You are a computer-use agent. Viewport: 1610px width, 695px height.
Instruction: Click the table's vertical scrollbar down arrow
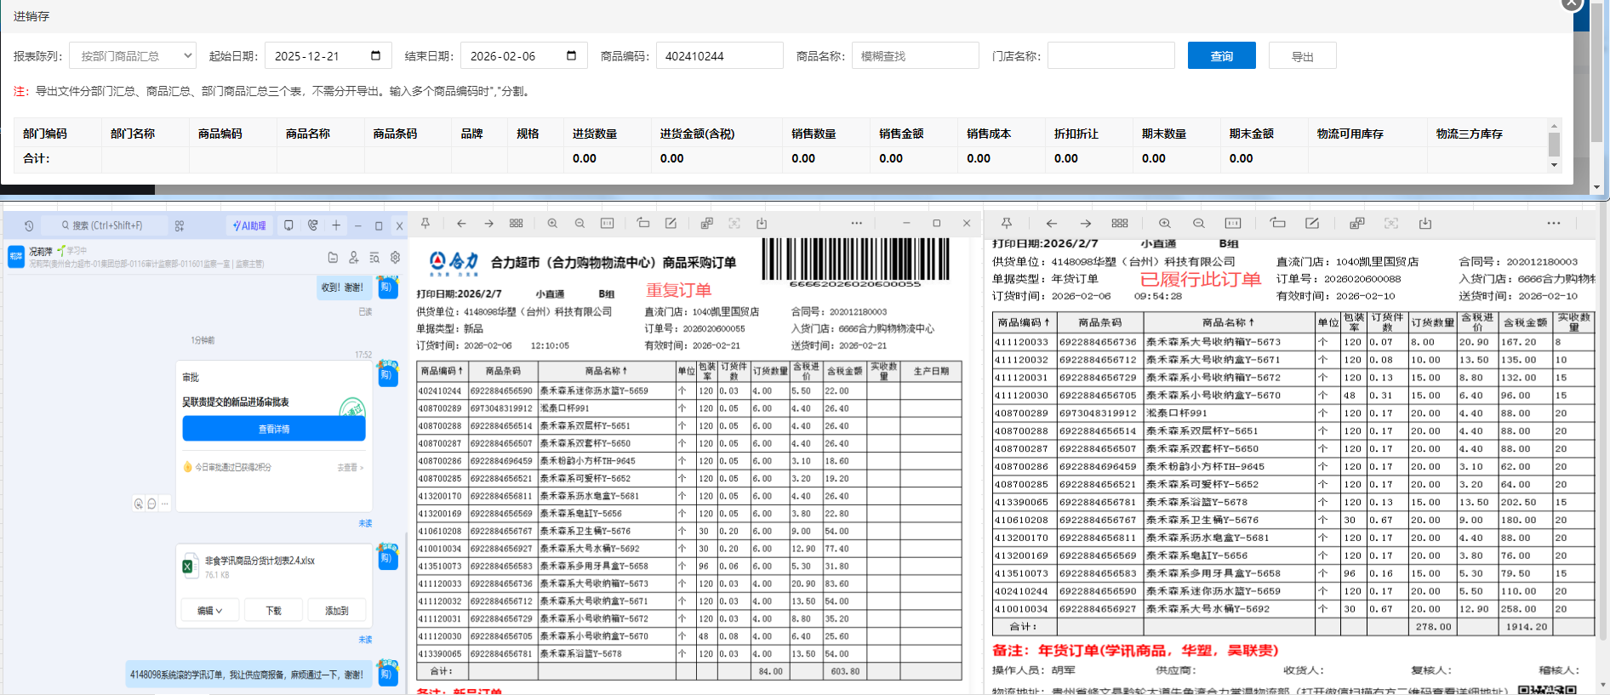pos(1554,165)
